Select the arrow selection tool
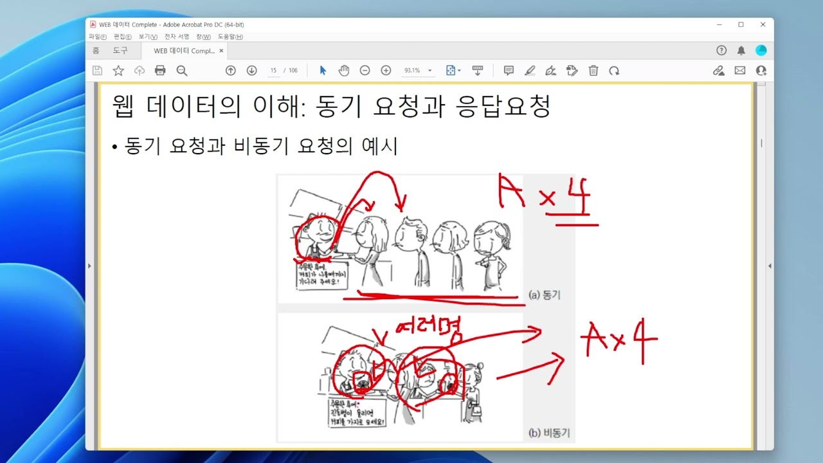The image size is (823, 463). 323,70
